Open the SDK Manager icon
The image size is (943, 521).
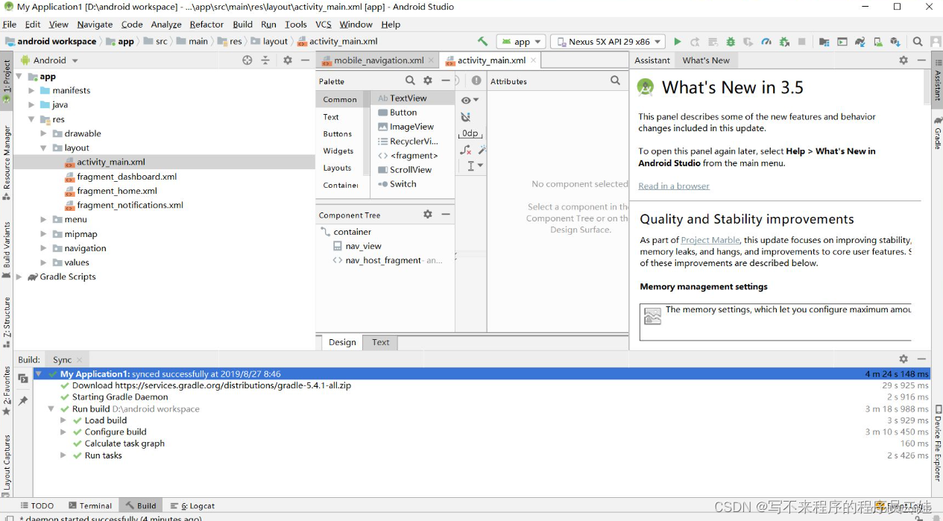pos(895,42)
